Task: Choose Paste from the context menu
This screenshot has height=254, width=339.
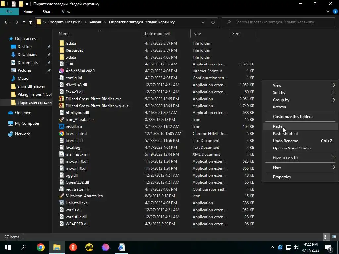Action: (x=300, y=126)
